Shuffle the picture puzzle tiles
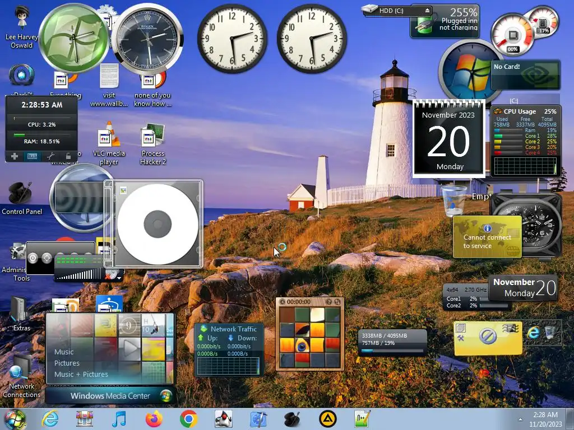The width and height of the screenshot is (574, 430). (337, 302)
